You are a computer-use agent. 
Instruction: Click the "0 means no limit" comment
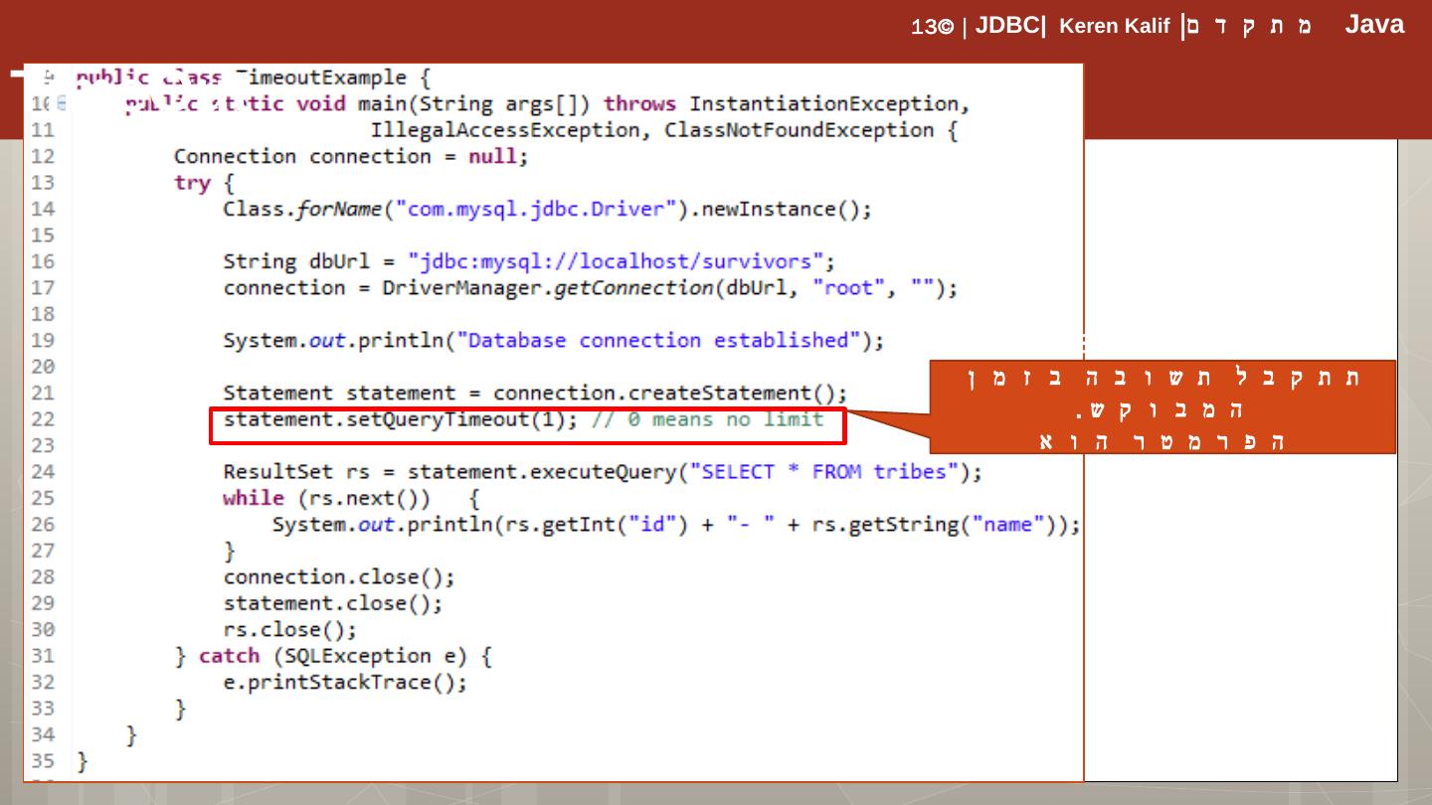point(707,419)
